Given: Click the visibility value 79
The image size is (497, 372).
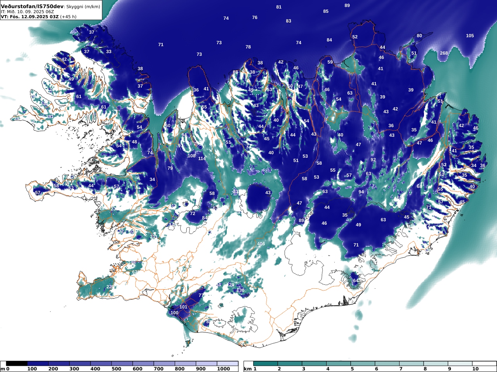Looking at the screenshot, I should pyautogui.click(x=170, y=168).
